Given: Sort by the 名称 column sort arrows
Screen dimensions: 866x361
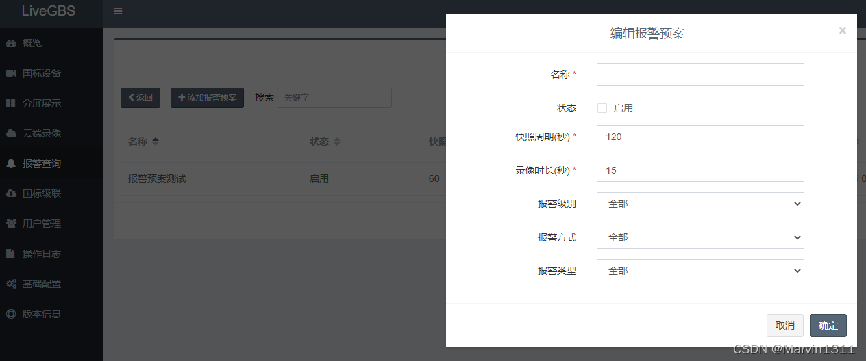Looking at the screenshot, I should (156, 142).
